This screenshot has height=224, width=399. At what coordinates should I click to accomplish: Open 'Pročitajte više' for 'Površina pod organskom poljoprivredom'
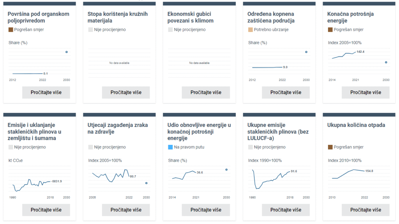(x=46, y=92)
